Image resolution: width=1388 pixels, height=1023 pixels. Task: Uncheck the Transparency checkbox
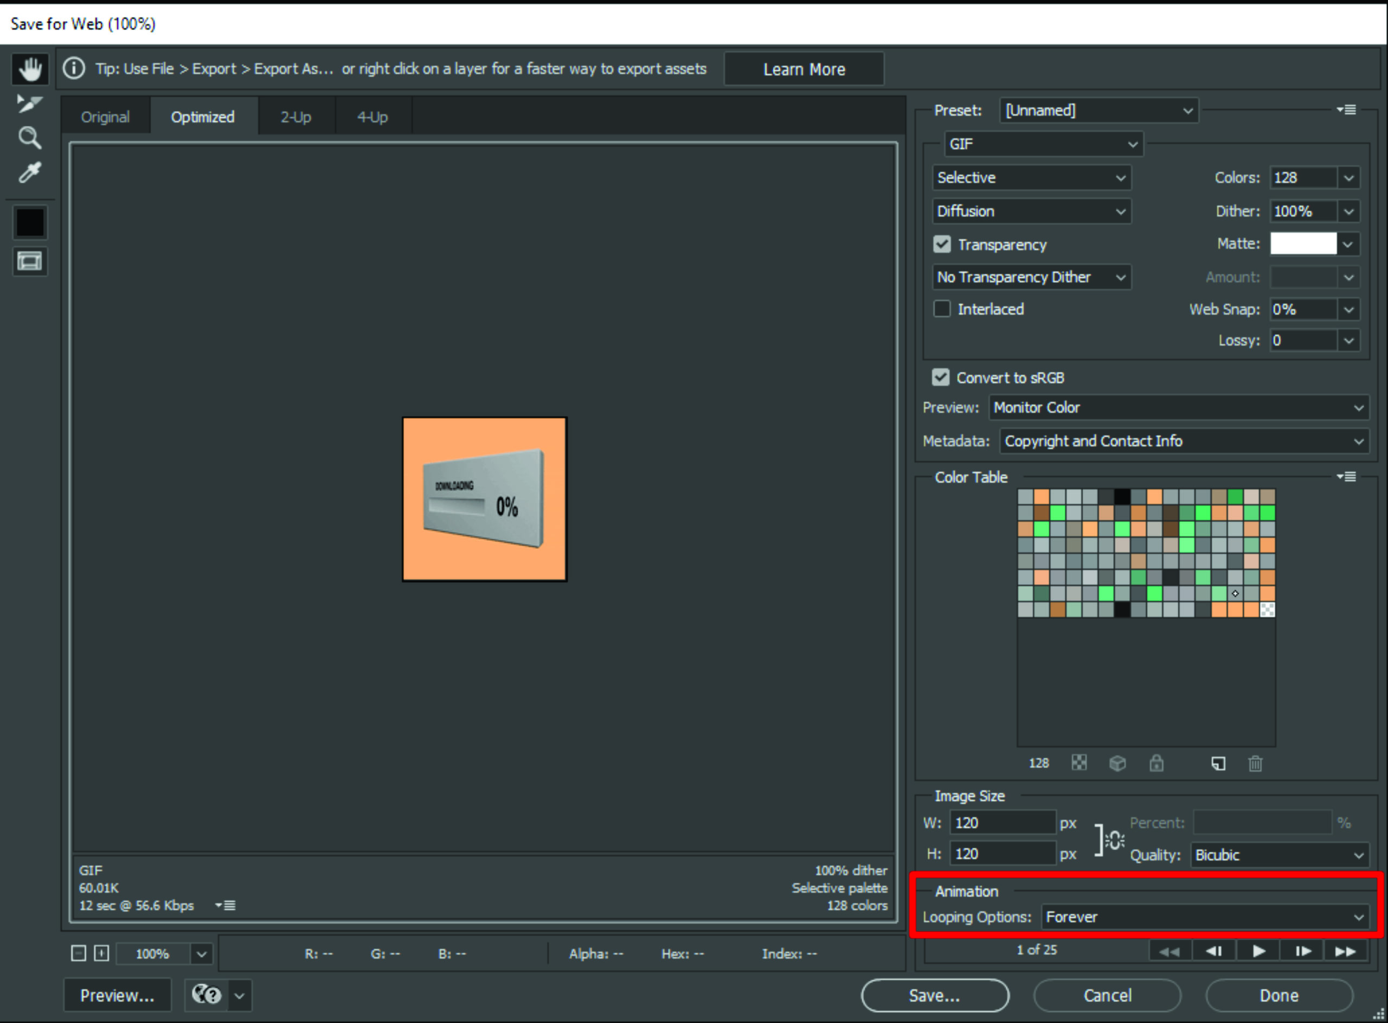click(x=942, y=244)
